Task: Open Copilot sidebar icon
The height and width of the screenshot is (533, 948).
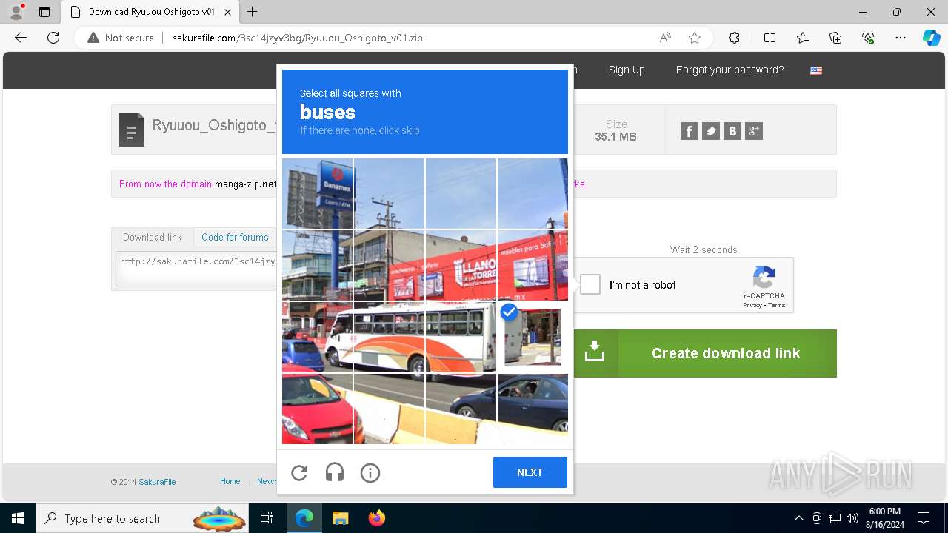Action: click(x=931, y=38)
